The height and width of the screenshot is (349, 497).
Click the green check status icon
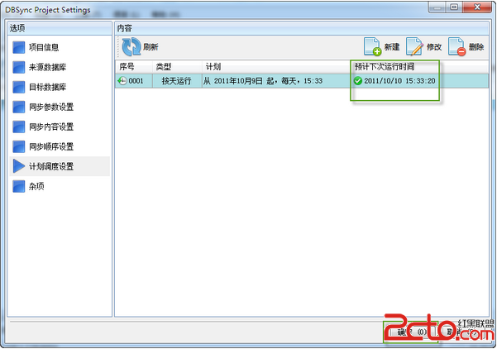pos(358,81)
